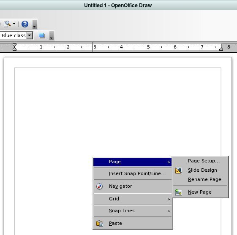Screen dimensions: 237x235
Task: Choose Rename Page in the submenu
Action: (x=204, y=179)
